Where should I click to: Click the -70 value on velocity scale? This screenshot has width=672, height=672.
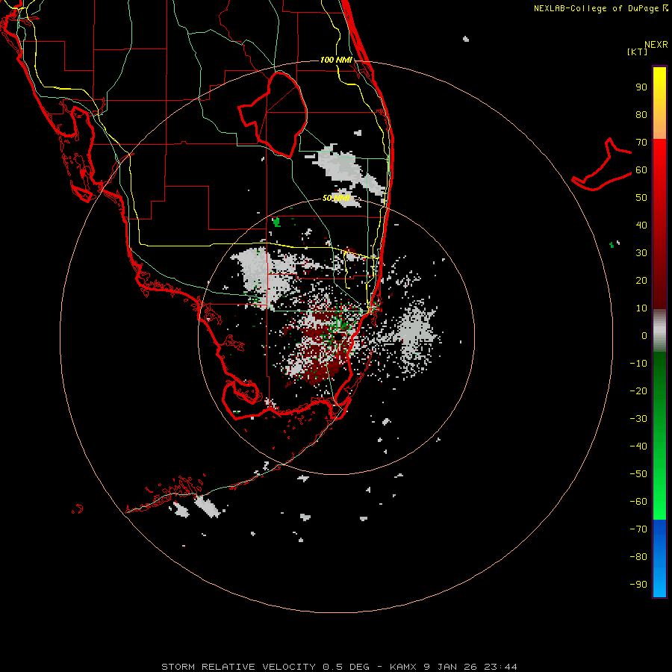[638, 529]
